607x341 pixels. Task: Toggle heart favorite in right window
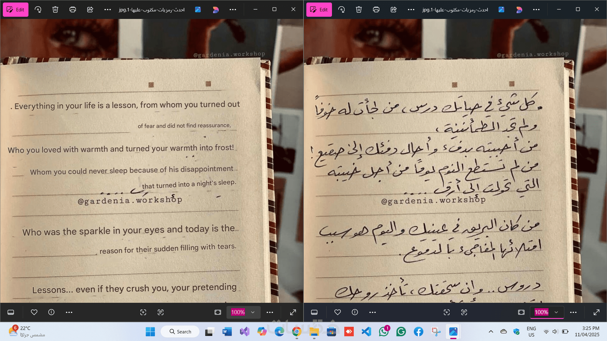pos(338,312)
